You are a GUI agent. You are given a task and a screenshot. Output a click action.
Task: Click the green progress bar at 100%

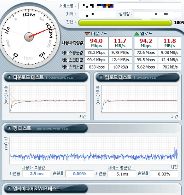pos(125,23)
